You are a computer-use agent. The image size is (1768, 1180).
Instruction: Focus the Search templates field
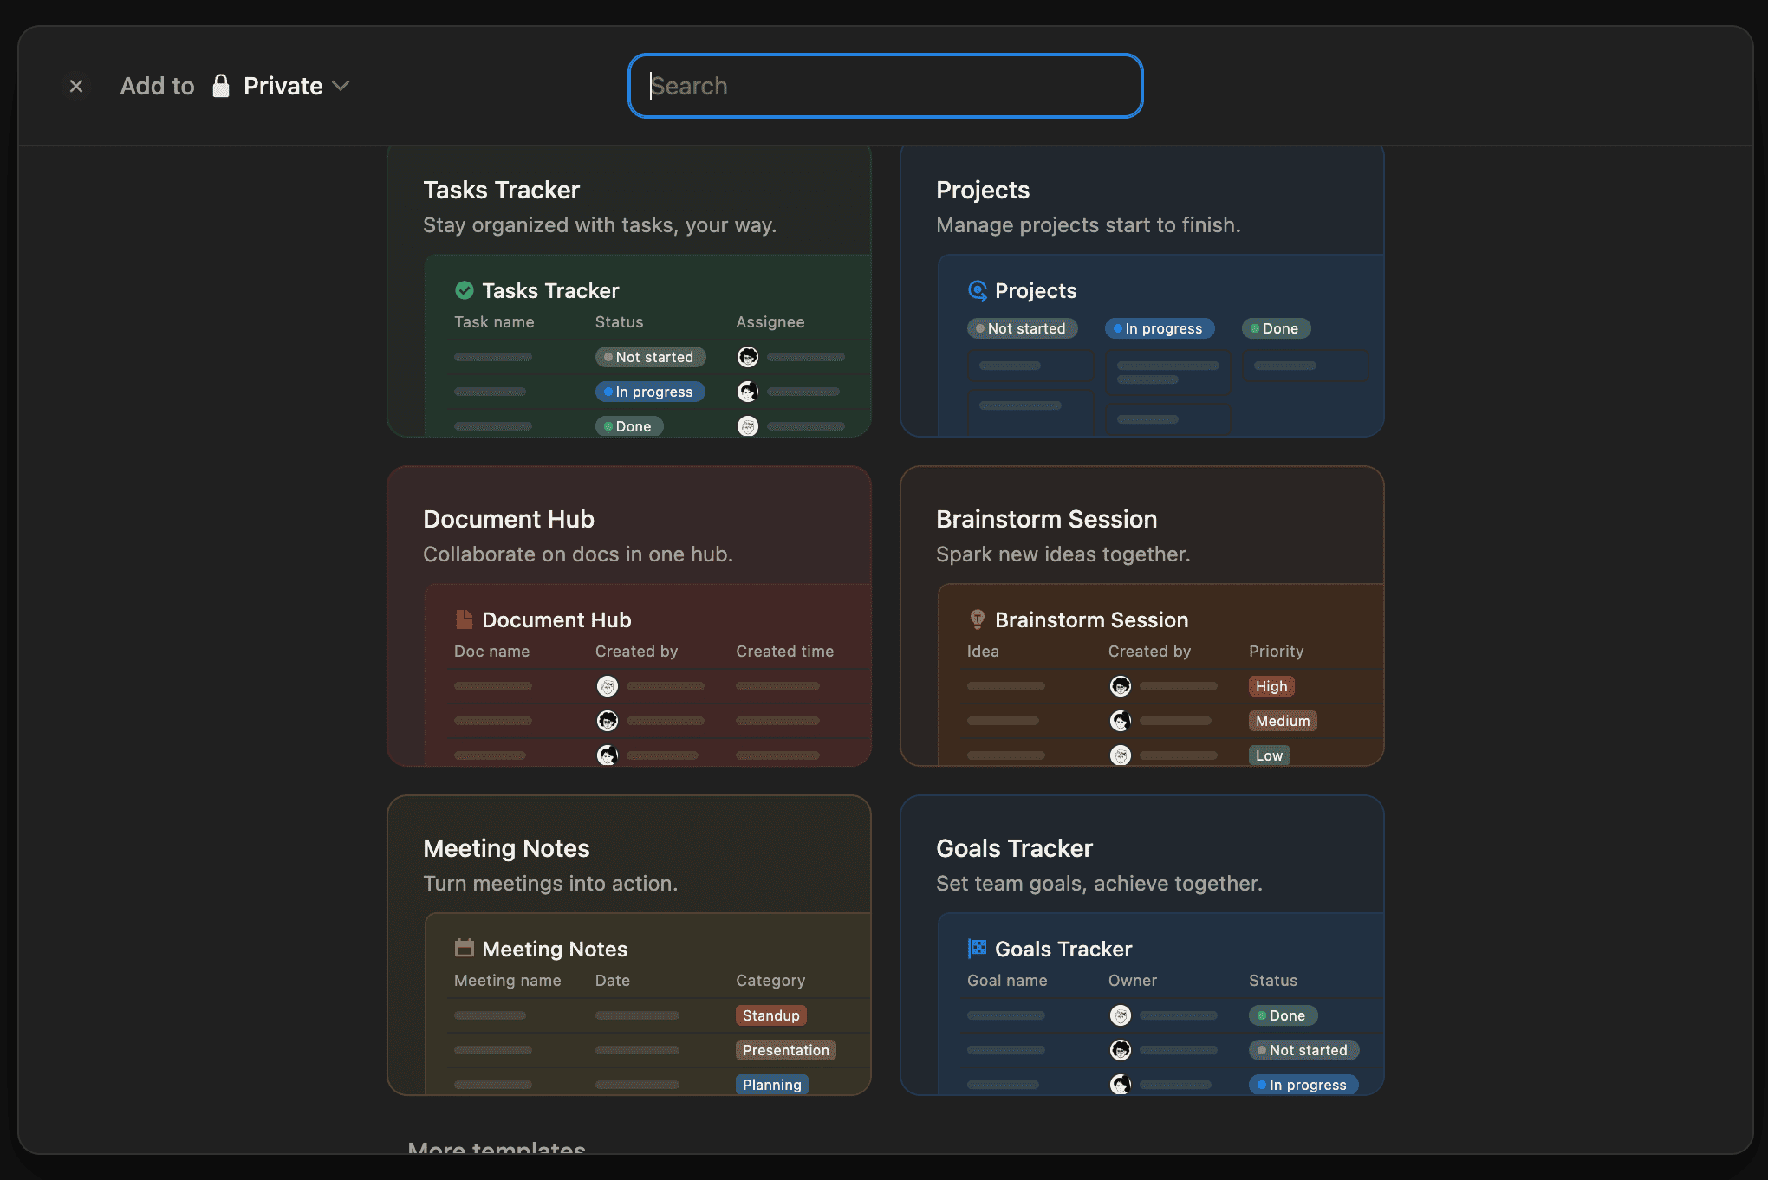(885, 86)
